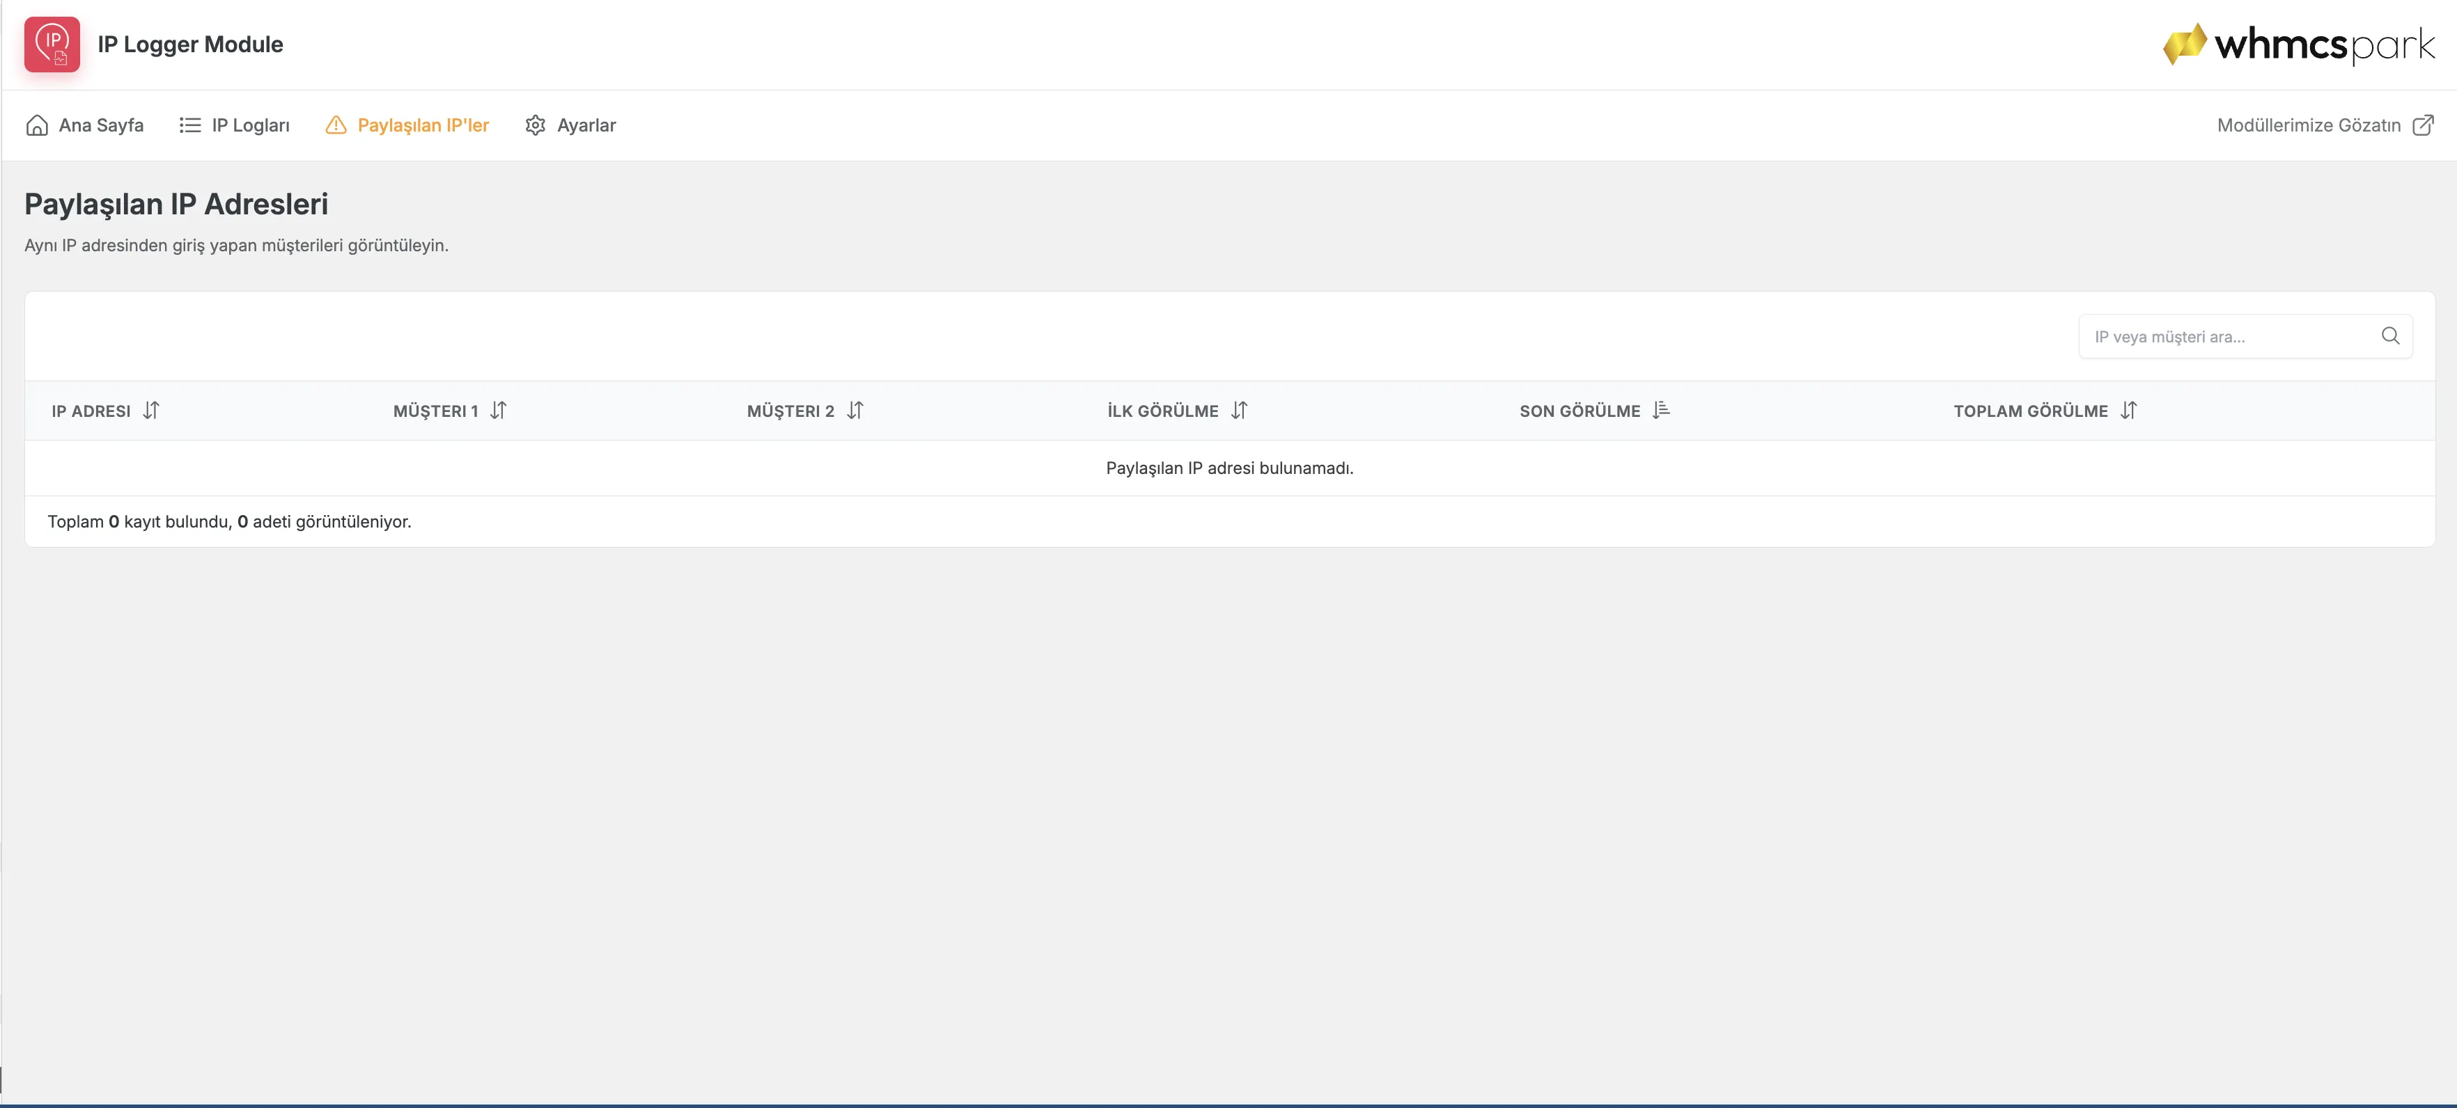Click sort arrows next to IP ADRESI
Screen dimensions: 2457x1108
click(x=150, y=410)
